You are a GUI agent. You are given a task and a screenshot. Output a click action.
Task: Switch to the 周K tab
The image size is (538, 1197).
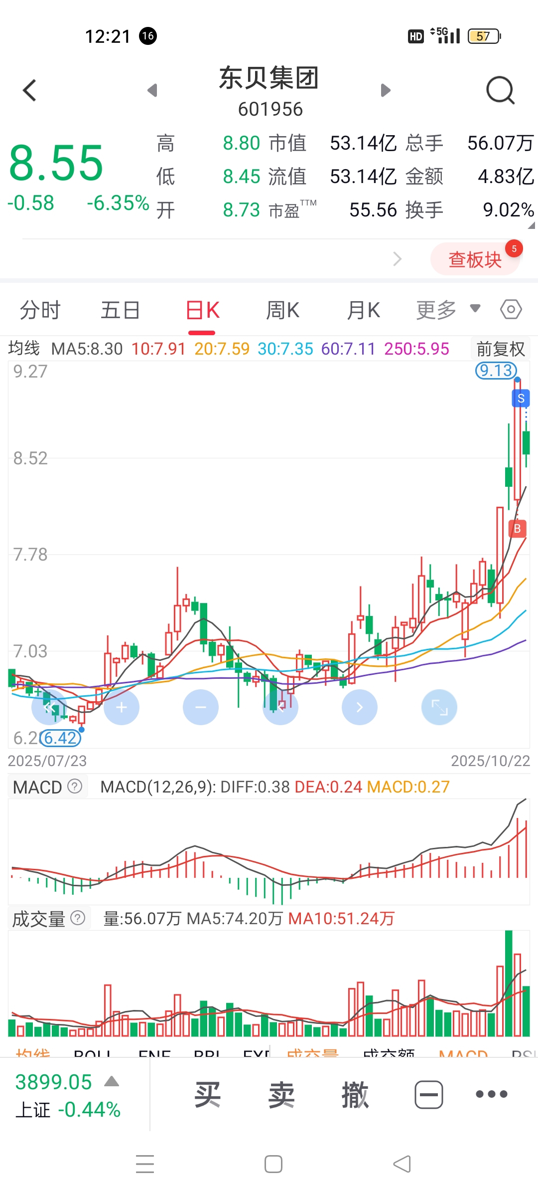[282, 310]
